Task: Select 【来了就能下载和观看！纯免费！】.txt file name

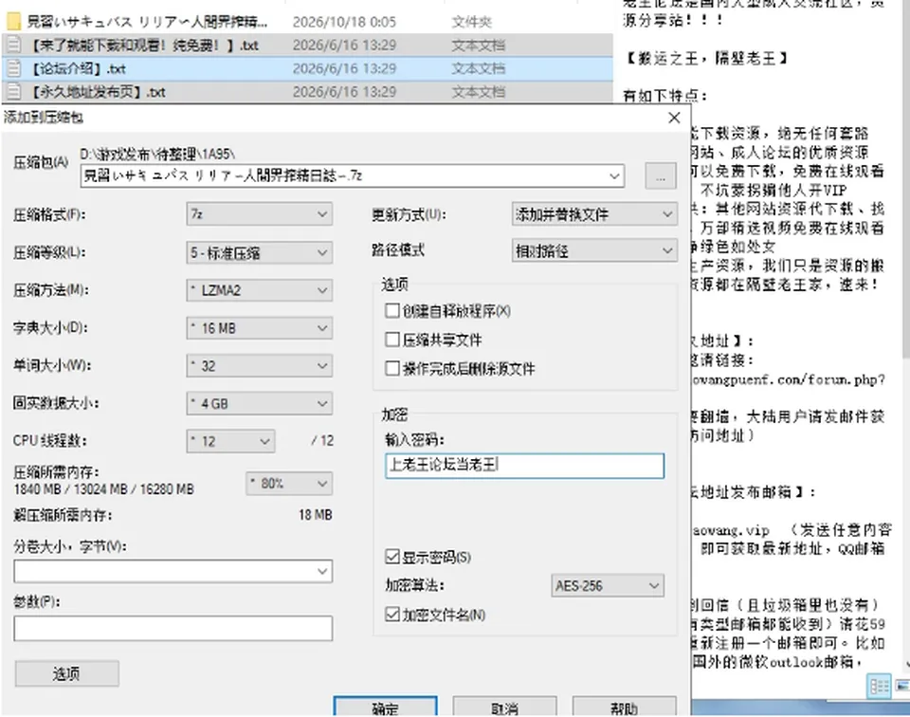Action: pyautogui.click(x=143, y=46)
